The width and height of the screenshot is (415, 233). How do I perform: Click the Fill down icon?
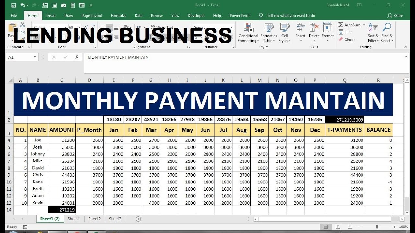341,32
